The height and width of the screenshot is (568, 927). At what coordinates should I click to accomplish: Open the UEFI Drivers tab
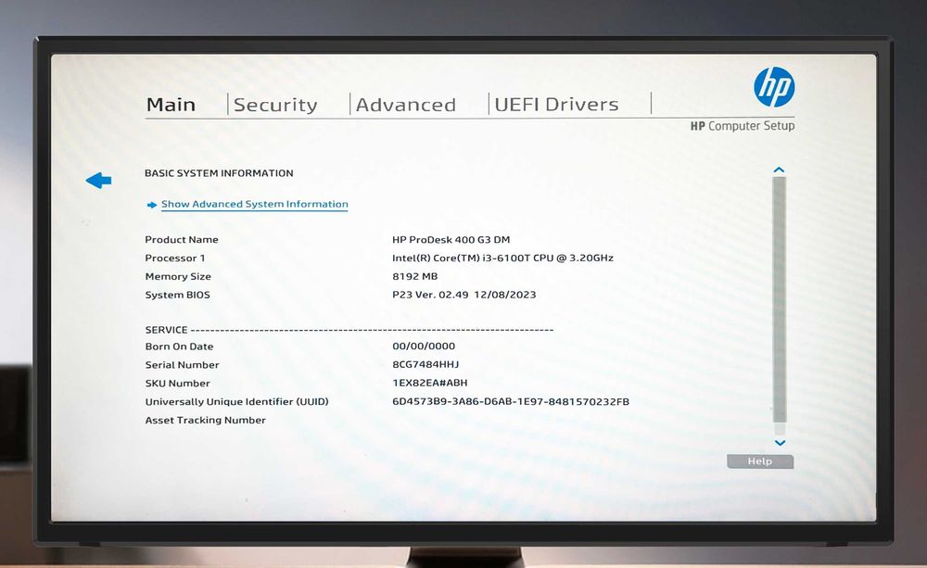coord(556,105)
